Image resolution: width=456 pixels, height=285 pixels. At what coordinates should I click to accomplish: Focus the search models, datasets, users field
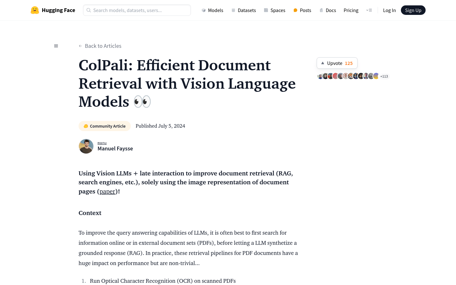coord(137,10)
